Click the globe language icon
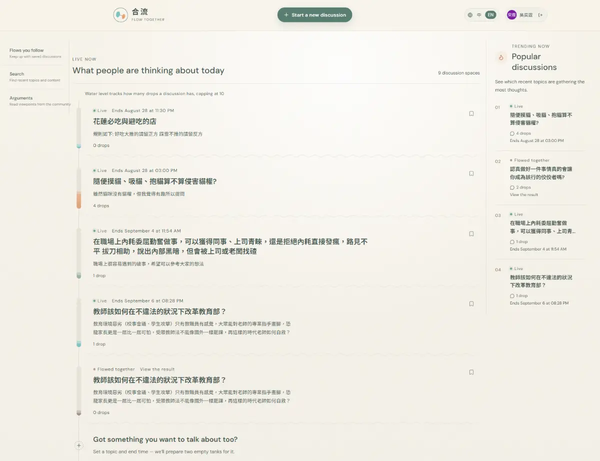The width and height of the screenshot is (600, 461). click(470, 15)
